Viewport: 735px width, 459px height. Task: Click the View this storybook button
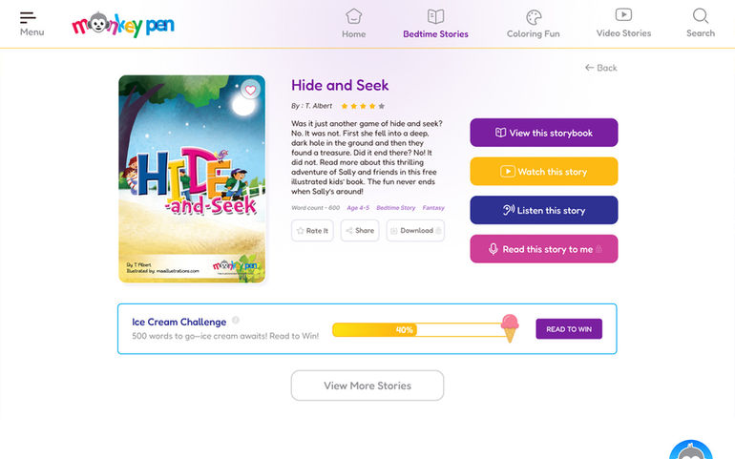(544, 133)
